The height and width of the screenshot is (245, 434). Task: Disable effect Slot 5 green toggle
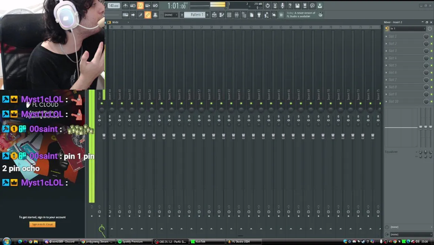click(x=432, y=65)
